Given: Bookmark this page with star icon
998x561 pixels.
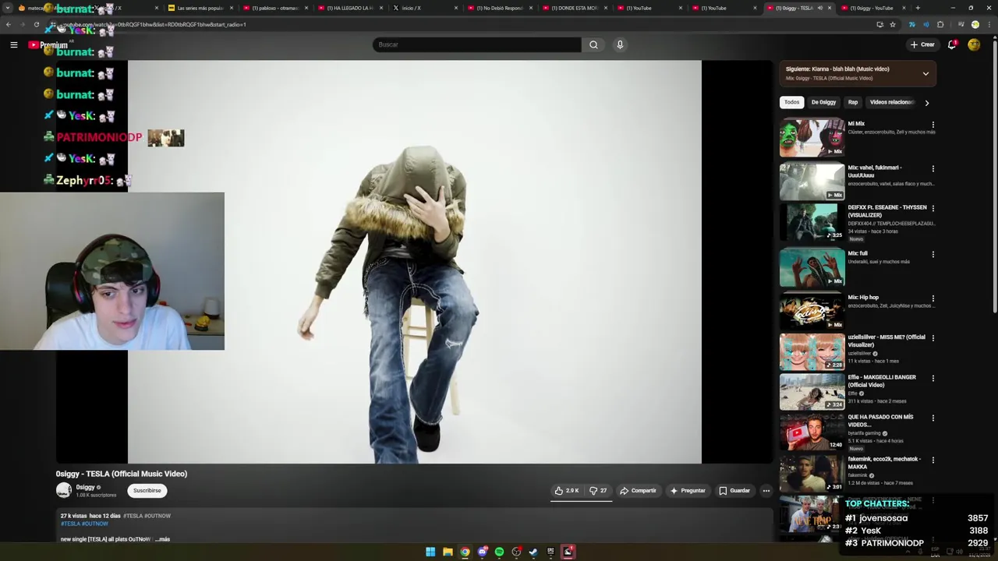Looking at the screenshot, I should 893,24.
